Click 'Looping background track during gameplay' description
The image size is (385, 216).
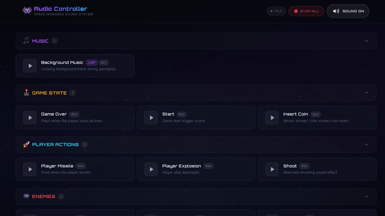click(x=78, y=69)
